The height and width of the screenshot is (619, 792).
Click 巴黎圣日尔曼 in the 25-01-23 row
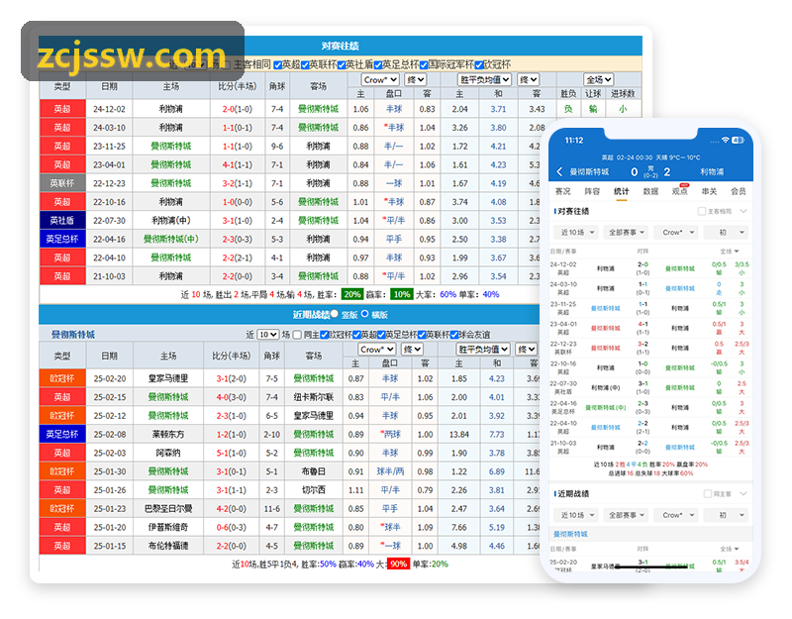(x=168, y=508)
